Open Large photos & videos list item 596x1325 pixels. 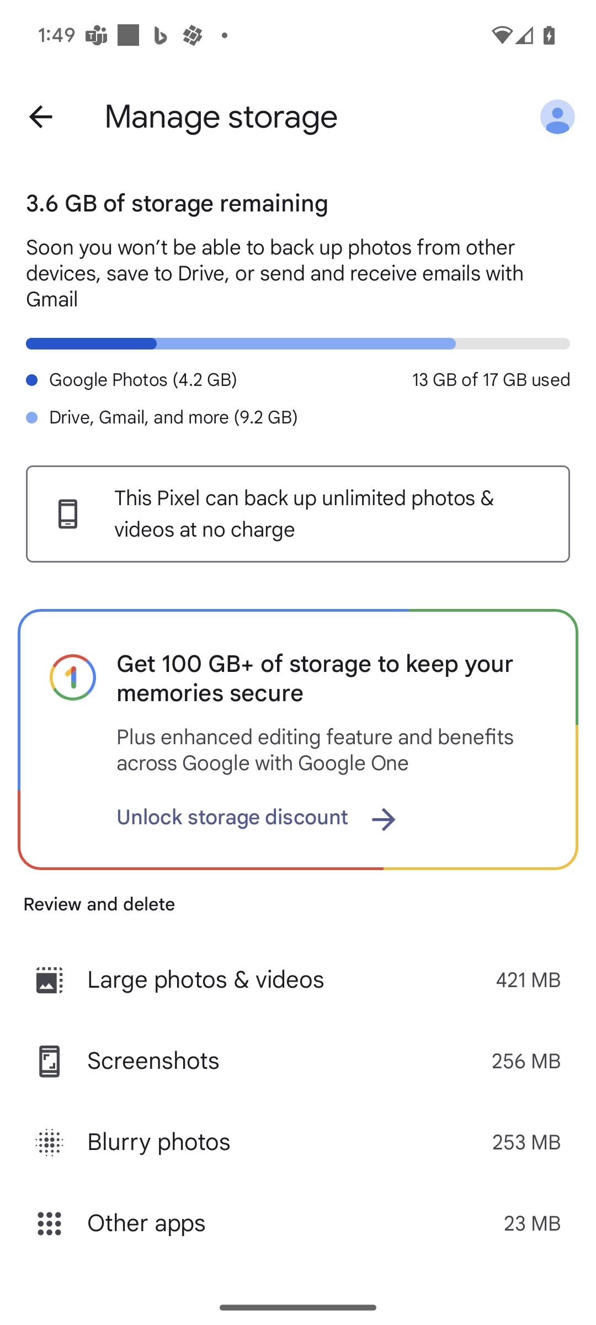[298, 980]
